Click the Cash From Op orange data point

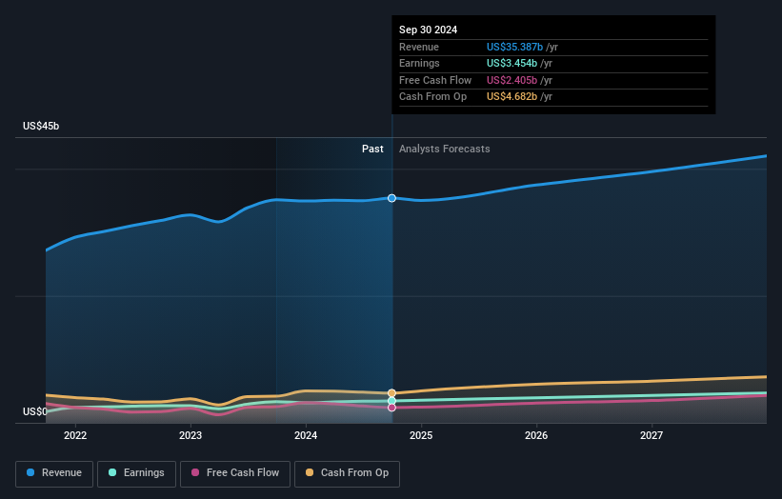(392, 393)
